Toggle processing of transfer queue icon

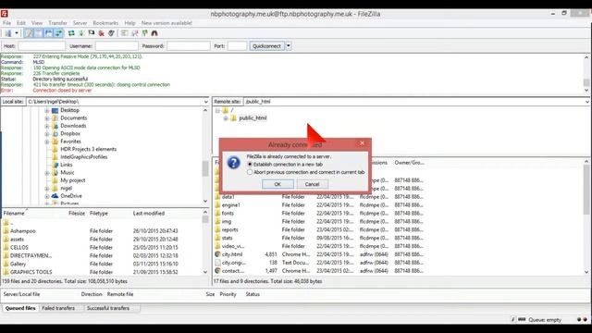pos(81,33)
